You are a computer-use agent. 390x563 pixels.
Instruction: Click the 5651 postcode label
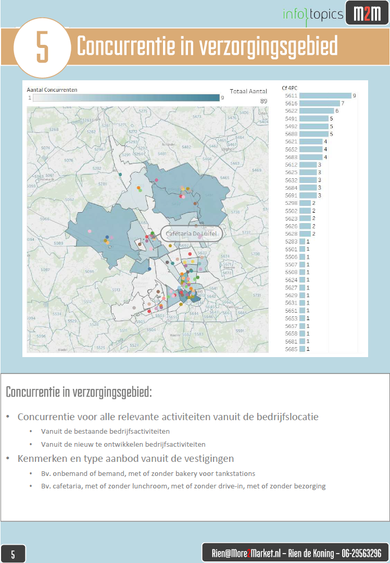pyautogui.click(x=291, y=311)
